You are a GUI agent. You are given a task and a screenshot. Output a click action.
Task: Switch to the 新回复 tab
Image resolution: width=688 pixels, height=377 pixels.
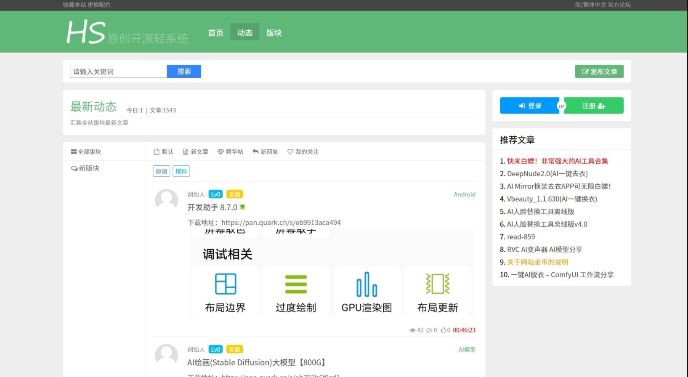point(265,152)
